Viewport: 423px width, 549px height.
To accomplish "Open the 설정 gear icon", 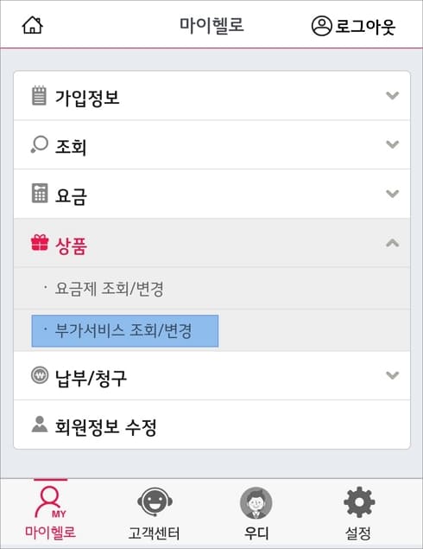I will click(x=359, y=502).
